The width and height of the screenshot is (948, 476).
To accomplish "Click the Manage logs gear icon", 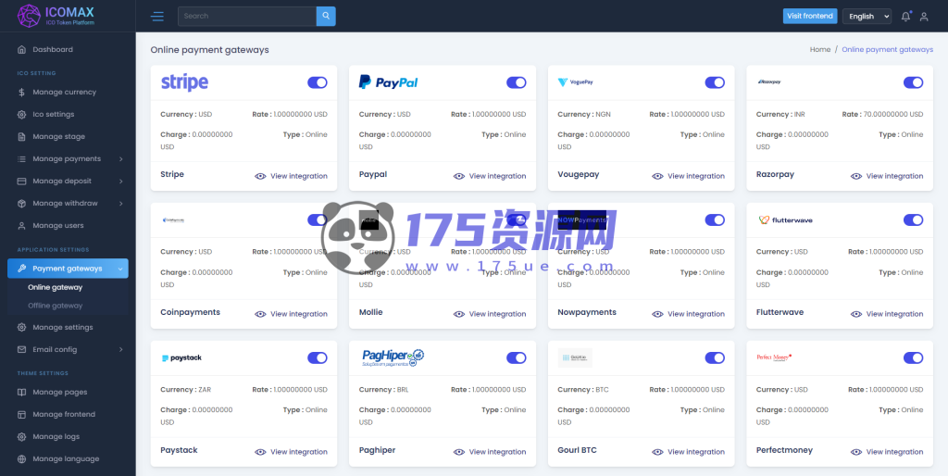I will (x=22, y=437).
